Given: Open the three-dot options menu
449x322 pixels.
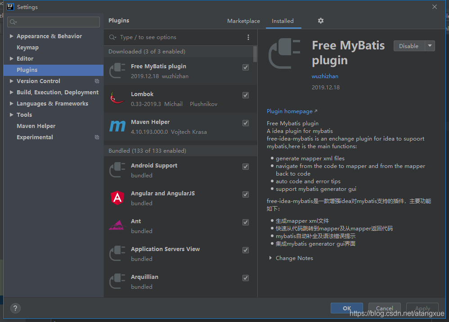Looking at the screenshot, I should [x=248, y=37].
